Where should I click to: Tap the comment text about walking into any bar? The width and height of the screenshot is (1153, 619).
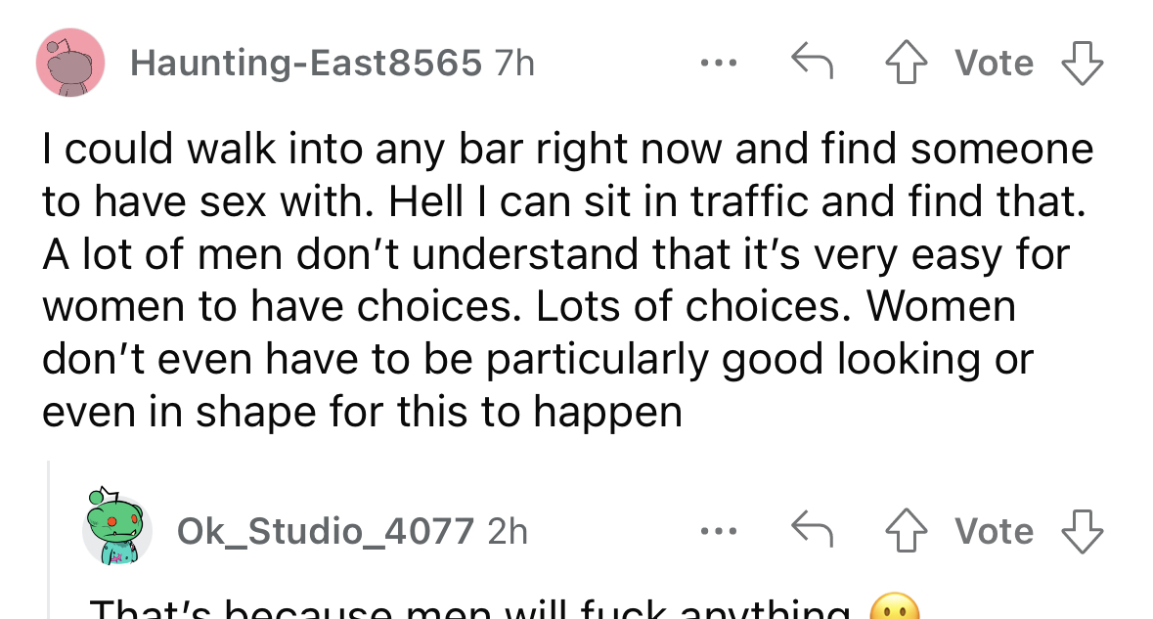tap(567, 280)
